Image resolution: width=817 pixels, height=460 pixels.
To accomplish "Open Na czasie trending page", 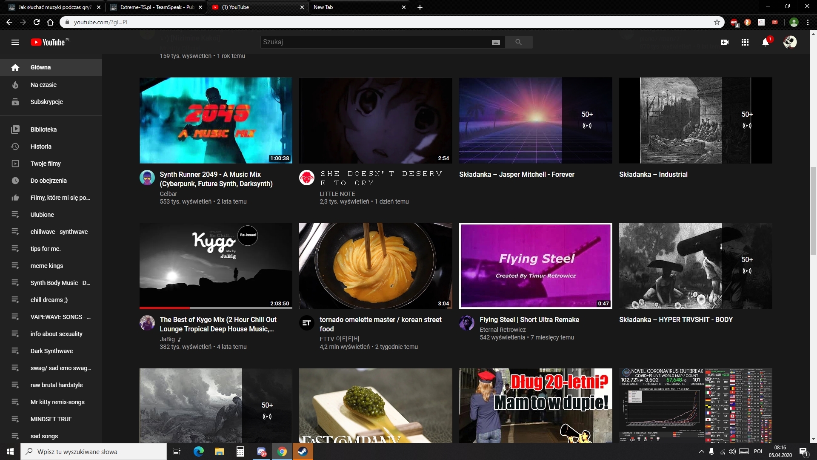I will 51,85.
